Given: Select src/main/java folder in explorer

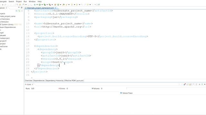Looking at the screenshot, I should pos(5,19).
